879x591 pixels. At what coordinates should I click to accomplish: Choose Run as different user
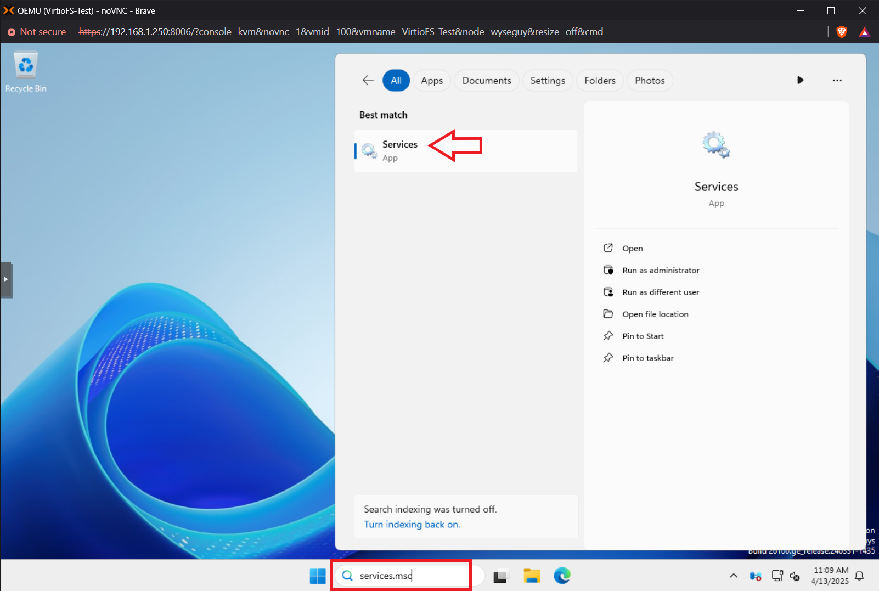(661, 292)
